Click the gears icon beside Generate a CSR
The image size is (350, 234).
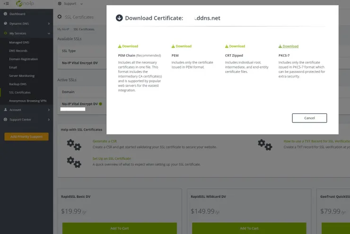click(x=74, y=144)
